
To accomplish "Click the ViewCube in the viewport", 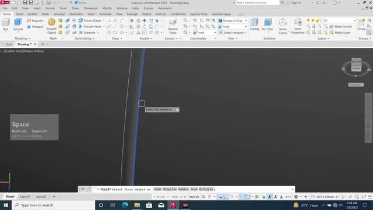I will [x=356, y=65].
